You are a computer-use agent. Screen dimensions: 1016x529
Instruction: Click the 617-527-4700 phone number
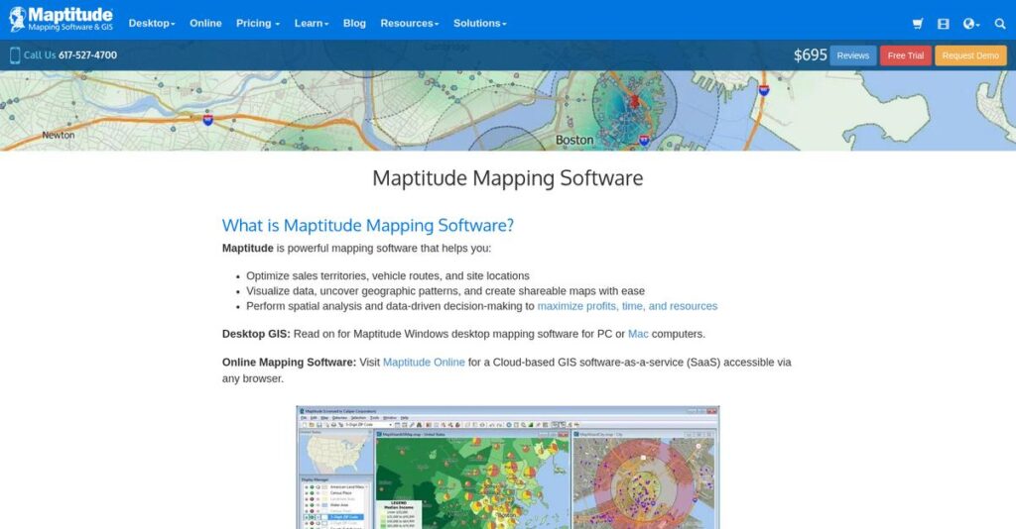click(x=87, y=54)
